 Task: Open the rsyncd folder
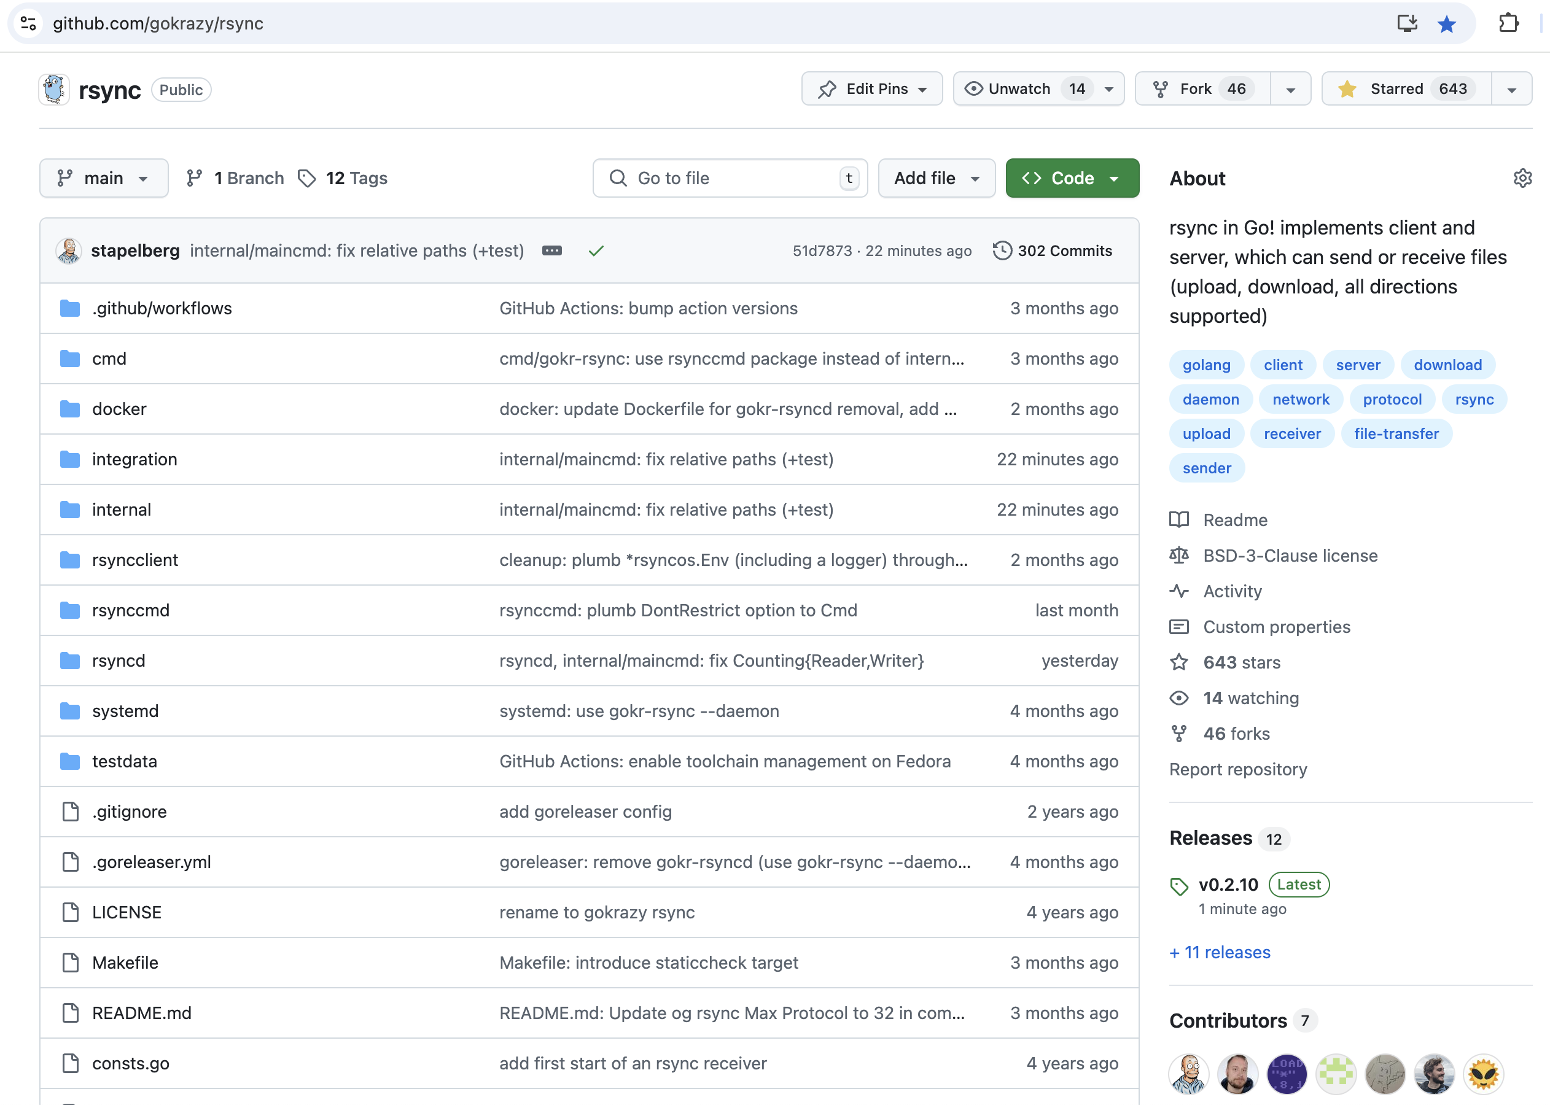[119, 661]
